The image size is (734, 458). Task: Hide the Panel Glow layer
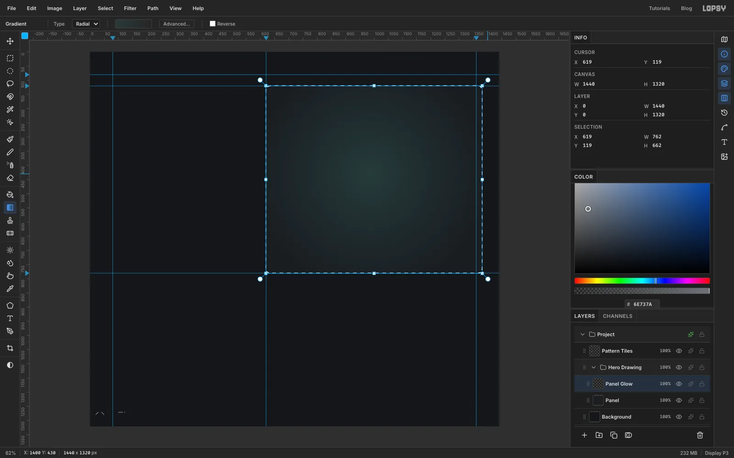pyautogui.click(x=679, y=384)
